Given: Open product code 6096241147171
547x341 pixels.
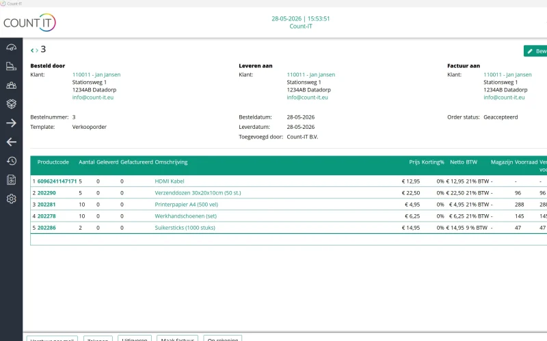Looking at the screenshot, I should pos(57,181).
